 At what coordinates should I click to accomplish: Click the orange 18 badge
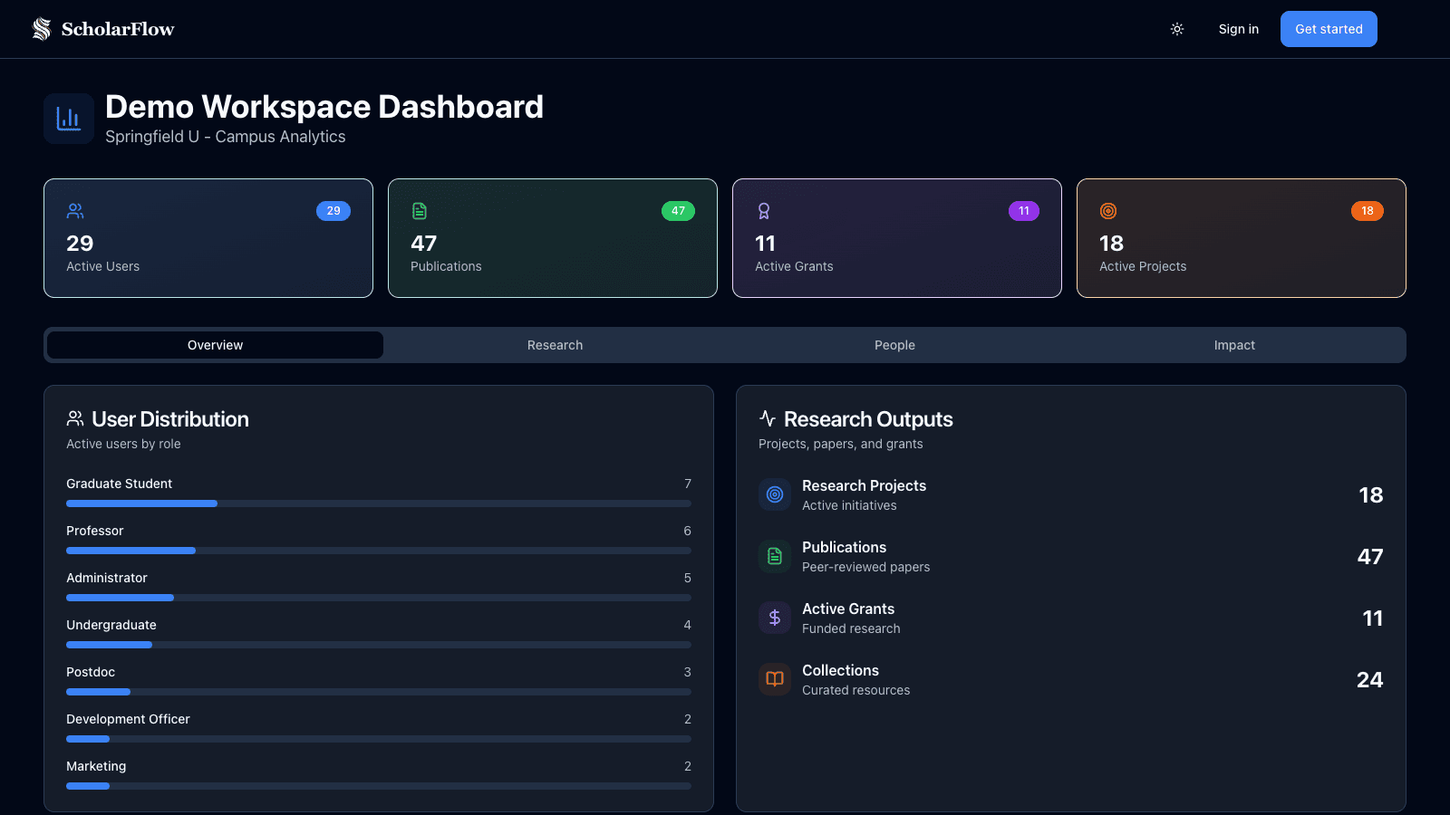tap(1368, 211)
